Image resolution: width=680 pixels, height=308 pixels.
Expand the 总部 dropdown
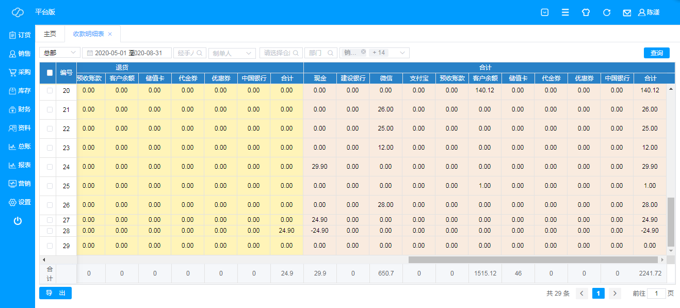point(59,53)
